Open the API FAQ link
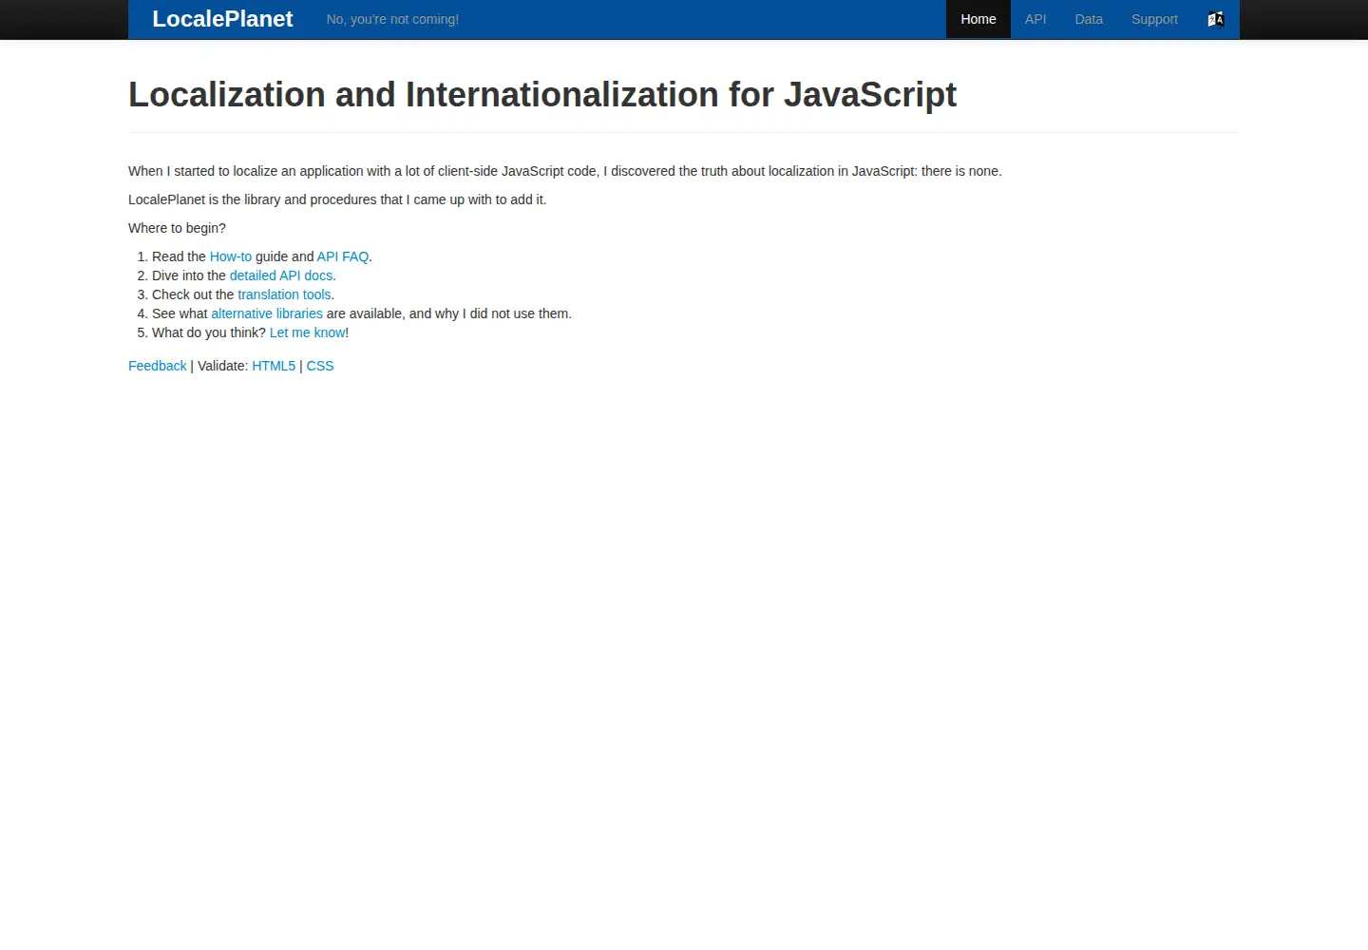The image size is (1368, 950). 343,256
